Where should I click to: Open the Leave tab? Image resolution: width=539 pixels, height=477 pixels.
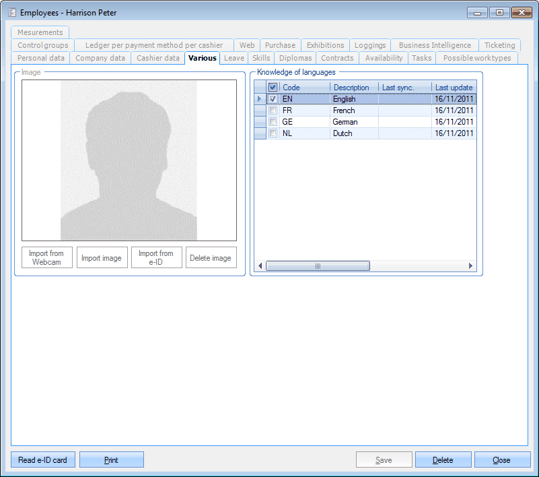(x=233, y=58)
